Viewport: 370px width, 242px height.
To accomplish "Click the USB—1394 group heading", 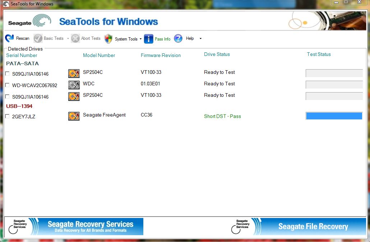I will pos(19,106).
